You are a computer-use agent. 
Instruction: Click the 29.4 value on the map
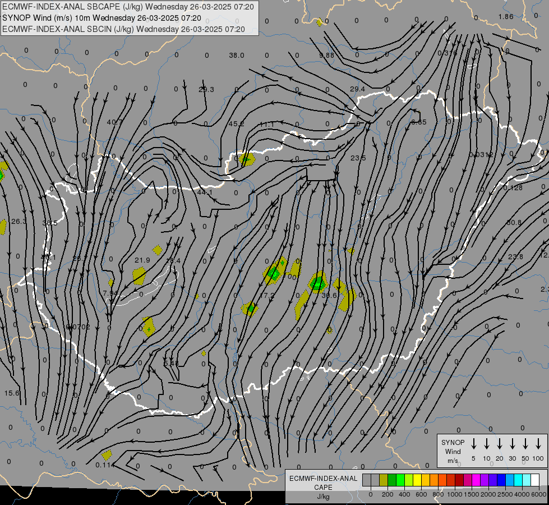357,89
